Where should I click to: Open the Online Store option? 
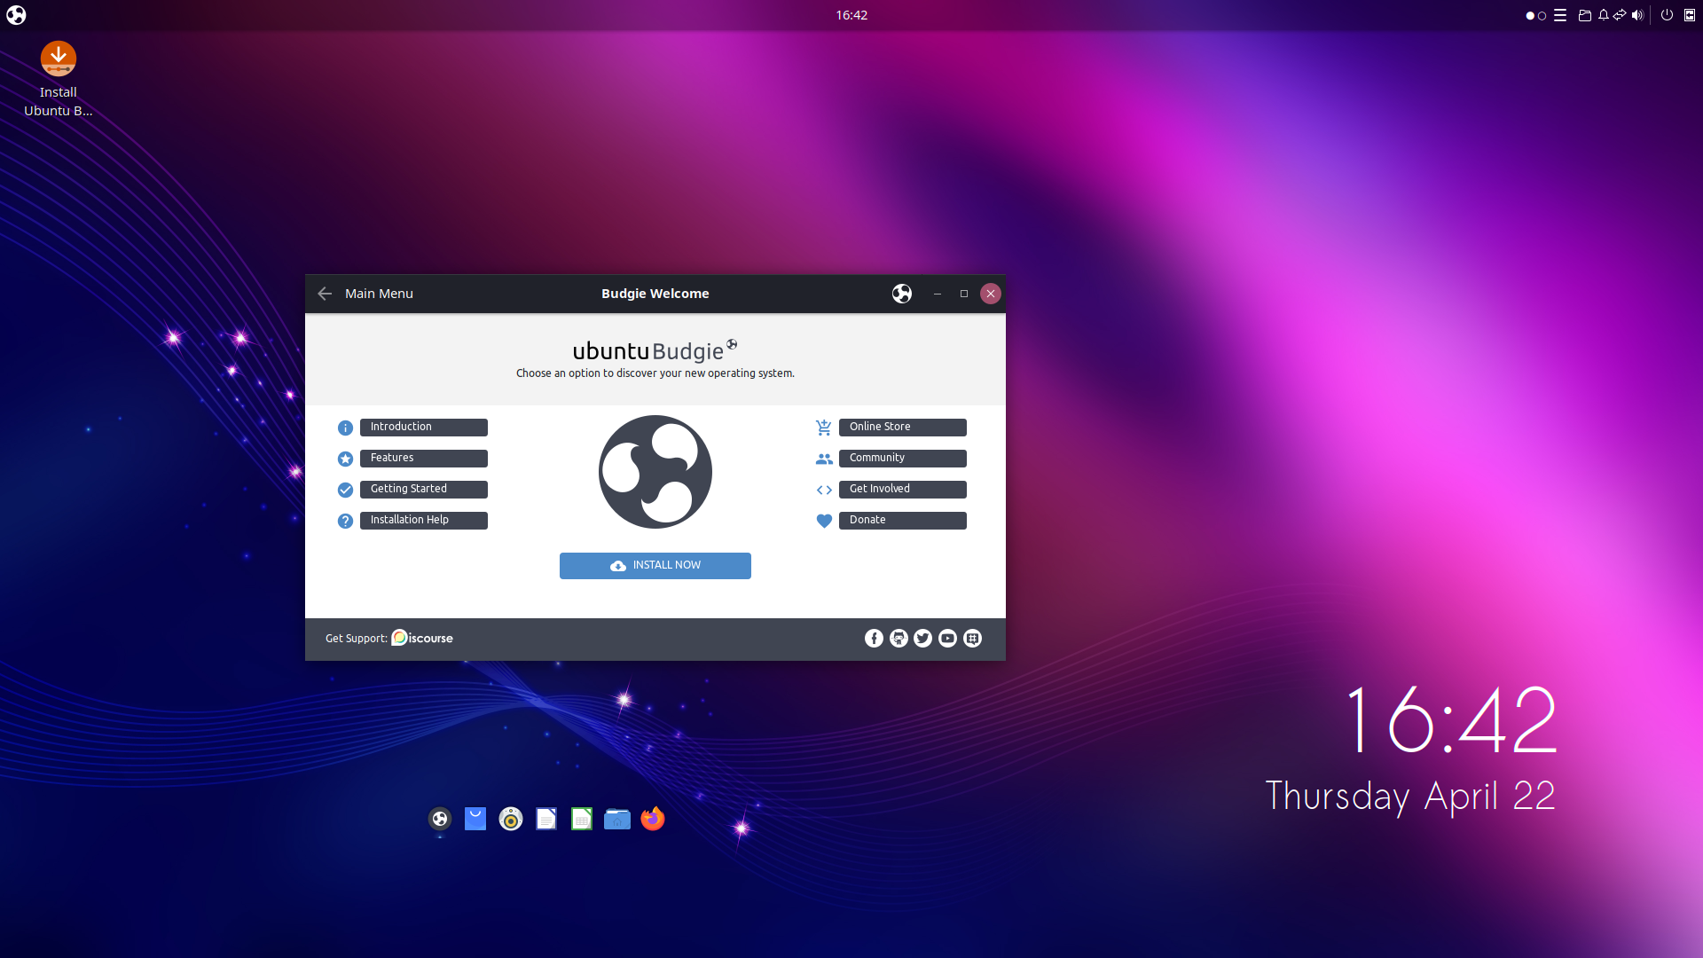click(903, 428)
